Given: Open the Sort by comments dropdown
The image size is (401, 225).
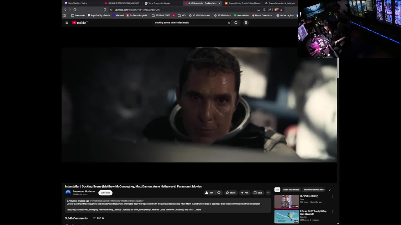Looking at the screenshot, I should click(98, 218).
